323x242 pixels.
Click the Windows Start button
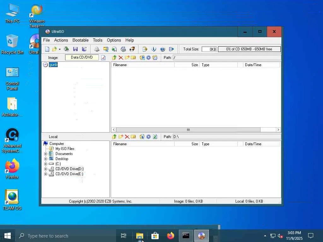pos(8,236)
